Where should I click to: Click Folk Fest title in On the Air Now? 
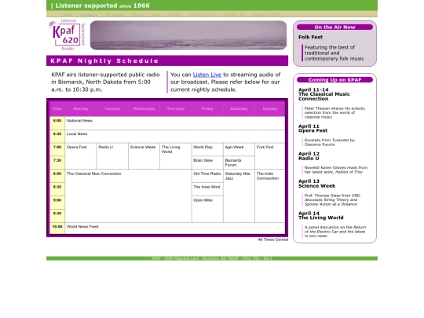310,37
